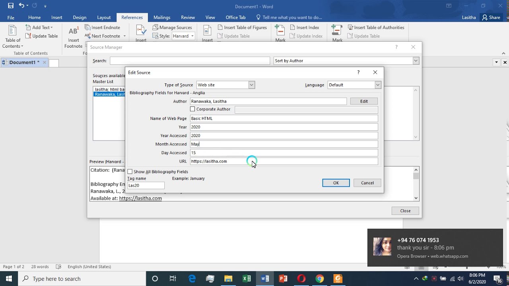Check Show All Bibliography Fields
The height and width of the screenshot is (286, 509).
(x=130, y=172)
